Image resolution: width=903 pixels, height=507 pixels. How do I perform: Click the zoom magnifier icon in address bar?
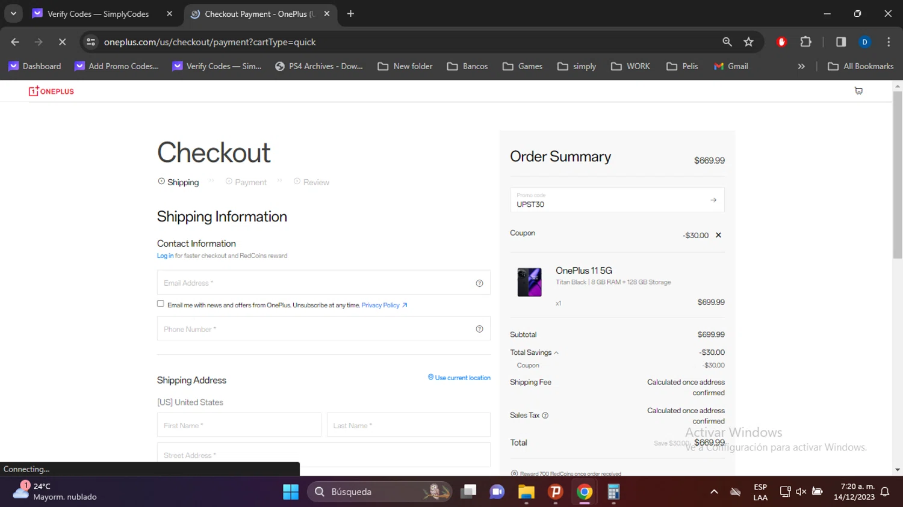pyautogui.click(x=727, y=42)
